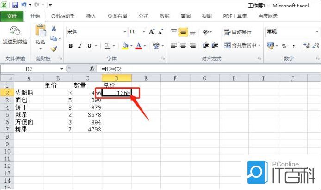Open the PDF工具集 tab
The image size is (321, 190).
click(x=235, y=16)
